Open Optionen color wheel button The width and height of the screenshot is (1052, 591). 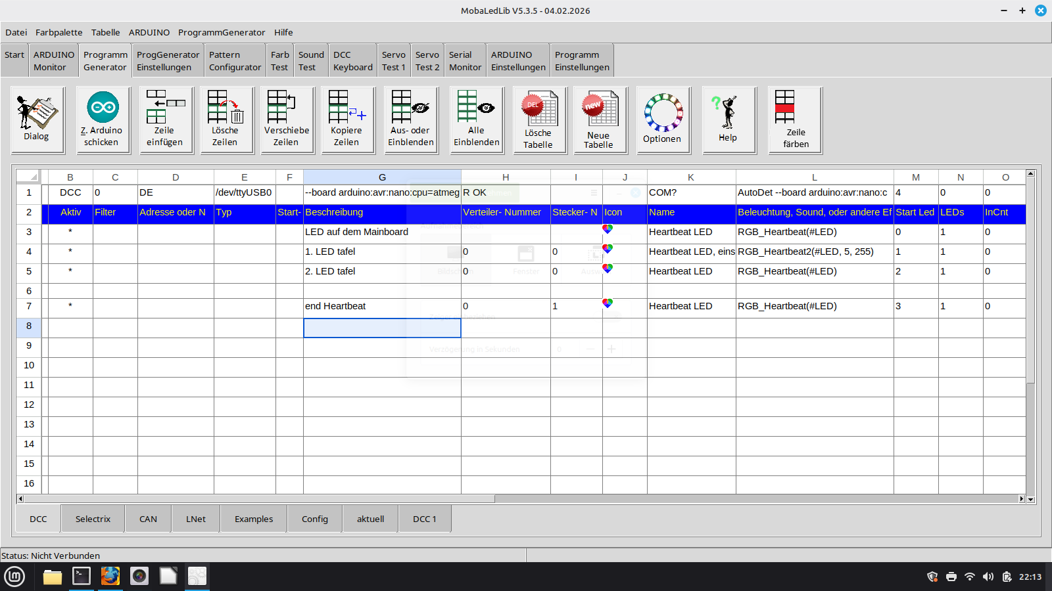[x=663, y=120]
